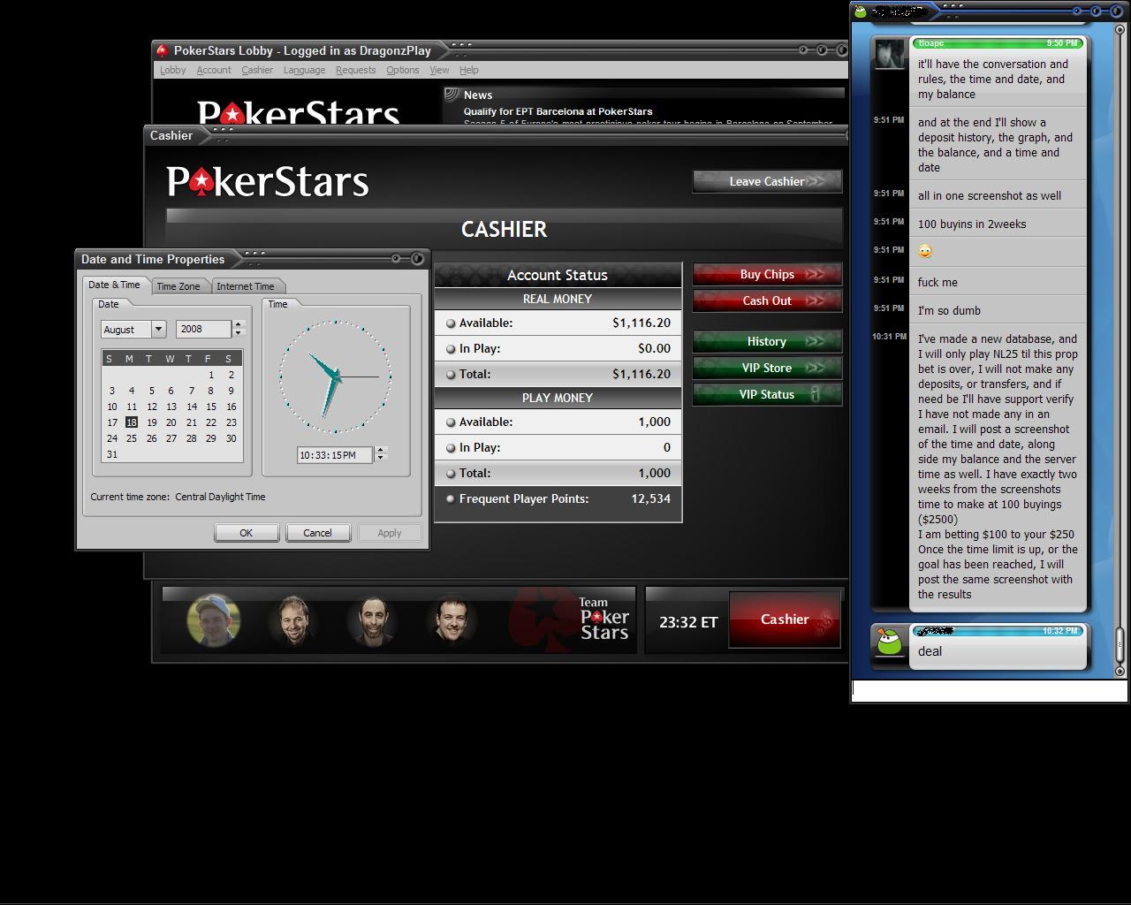Open transaction History

coord(767,341)
